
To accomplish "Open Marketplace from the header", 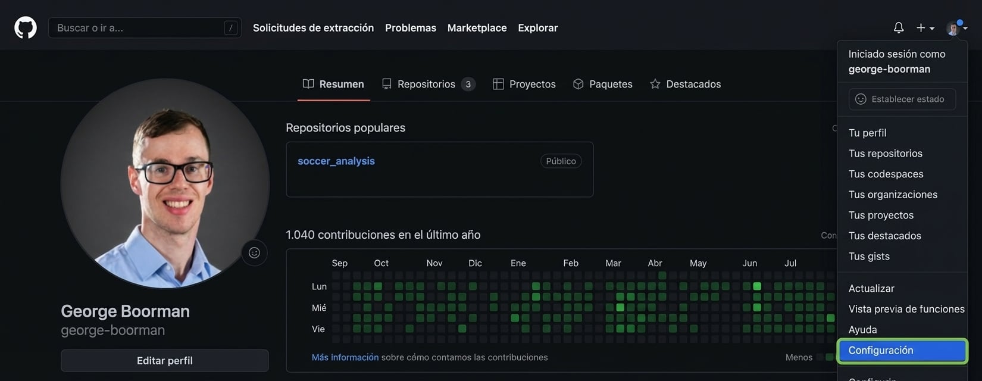I will pyautogui.click(x=477, y=28).
